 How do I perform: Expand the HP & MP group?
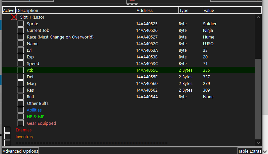pos(21,116)
